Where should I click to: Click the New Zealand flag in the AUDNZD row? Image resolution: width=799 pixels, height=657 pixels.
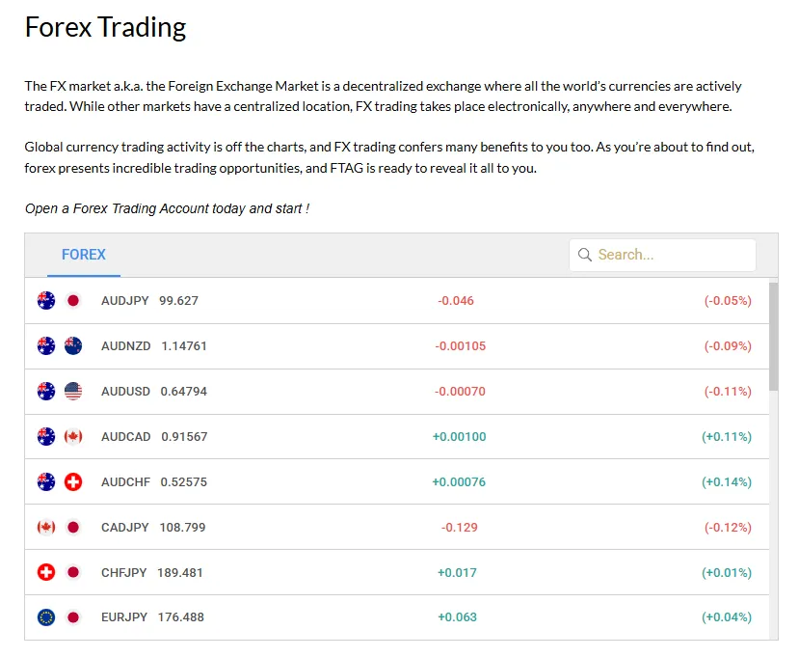click(x=73, y=345)
